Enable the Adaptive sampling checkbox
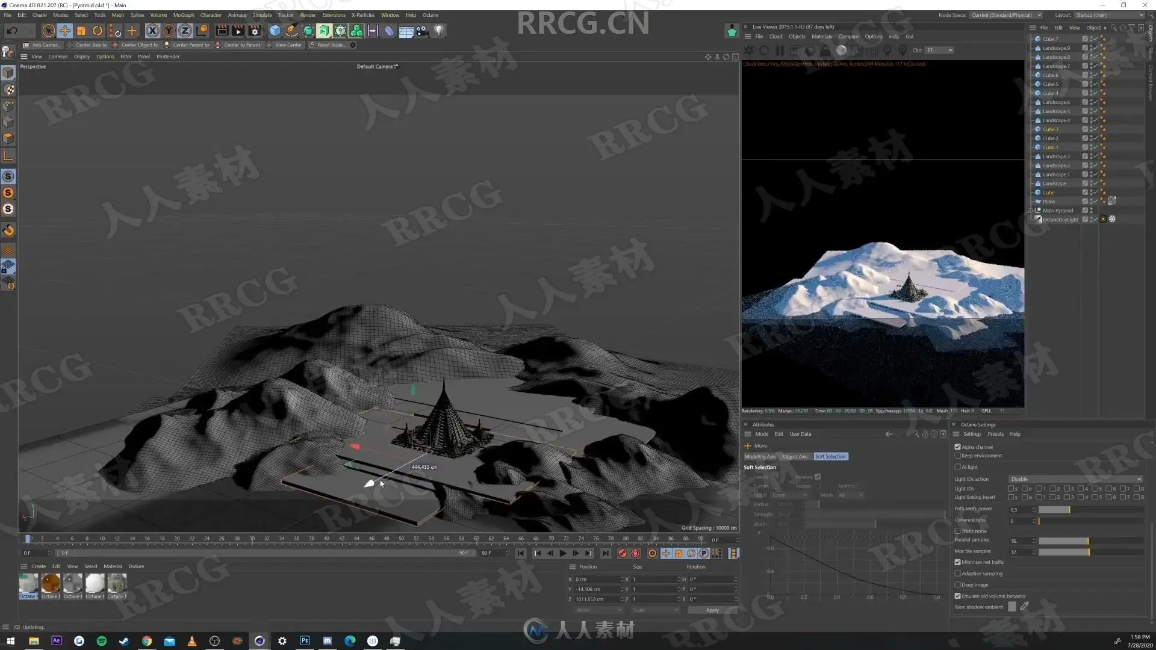 click(x=957, y=574)
